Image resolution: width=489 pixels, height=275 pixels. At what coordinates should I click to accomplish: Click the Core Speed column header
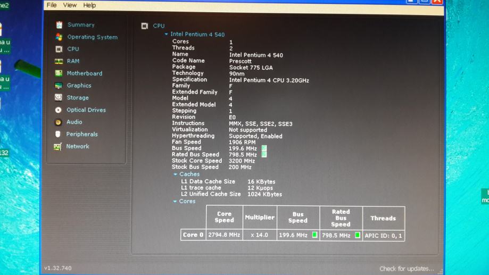[224, 217]
